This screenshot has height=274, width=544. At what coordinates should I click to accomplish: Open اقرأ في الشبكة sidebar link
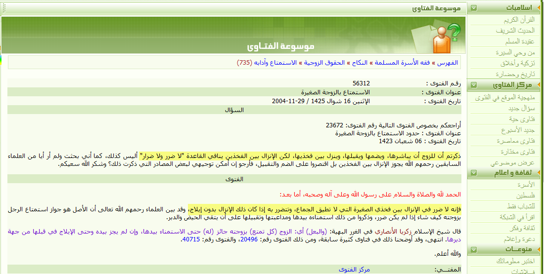[x=517, y=217]
